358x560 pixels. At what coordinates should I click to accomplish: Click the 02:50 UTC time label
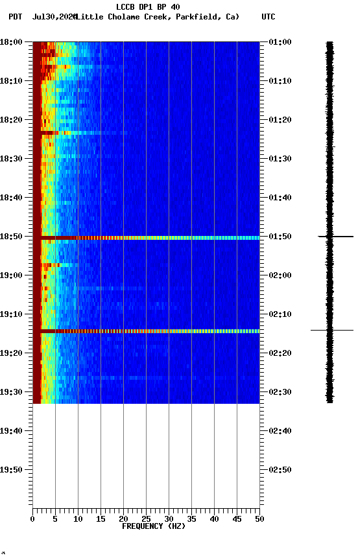click(x=280, y=470)
